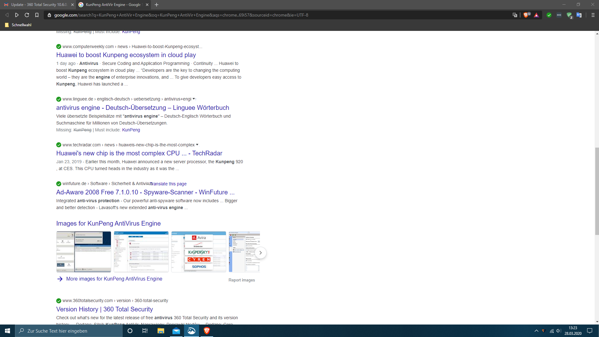Click the techradar.com safe-site checkmark badge
The width and height of the screenshot is (599, 337).
point(59,145)
